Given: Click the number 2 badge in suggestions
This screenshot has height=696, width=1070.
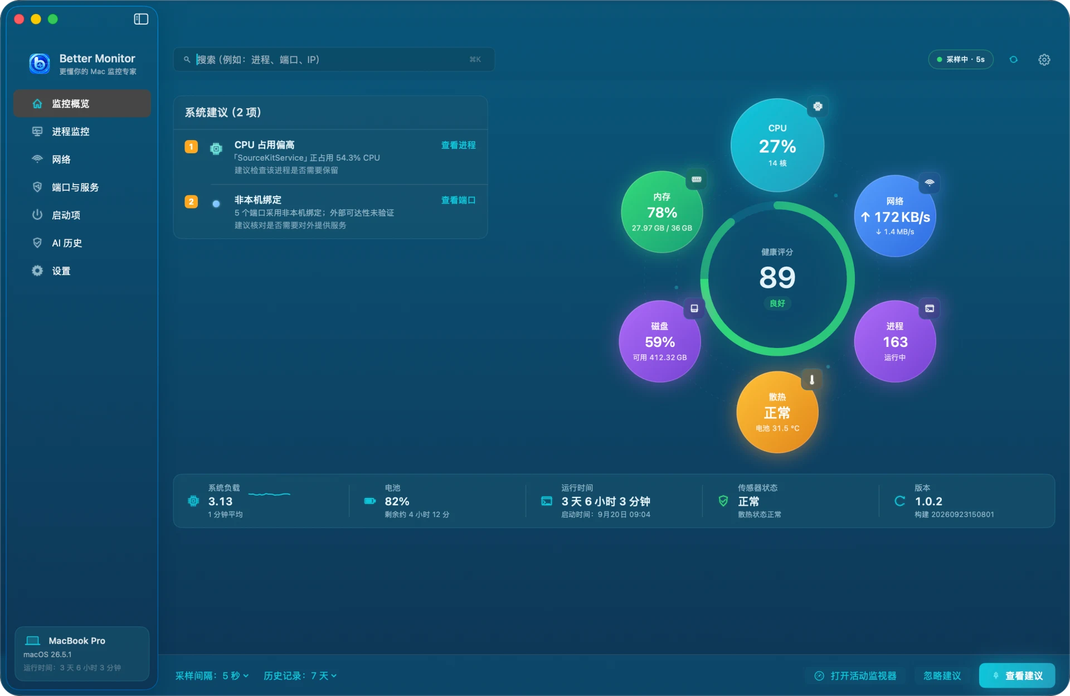Looking at the screenshot, I should (191, 202).
